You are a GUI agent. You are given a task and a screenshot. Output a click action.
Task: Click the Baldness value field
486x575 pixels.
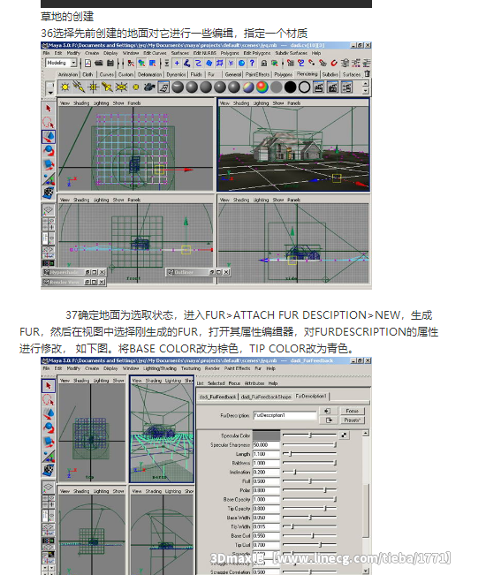(x=266, y=463)
